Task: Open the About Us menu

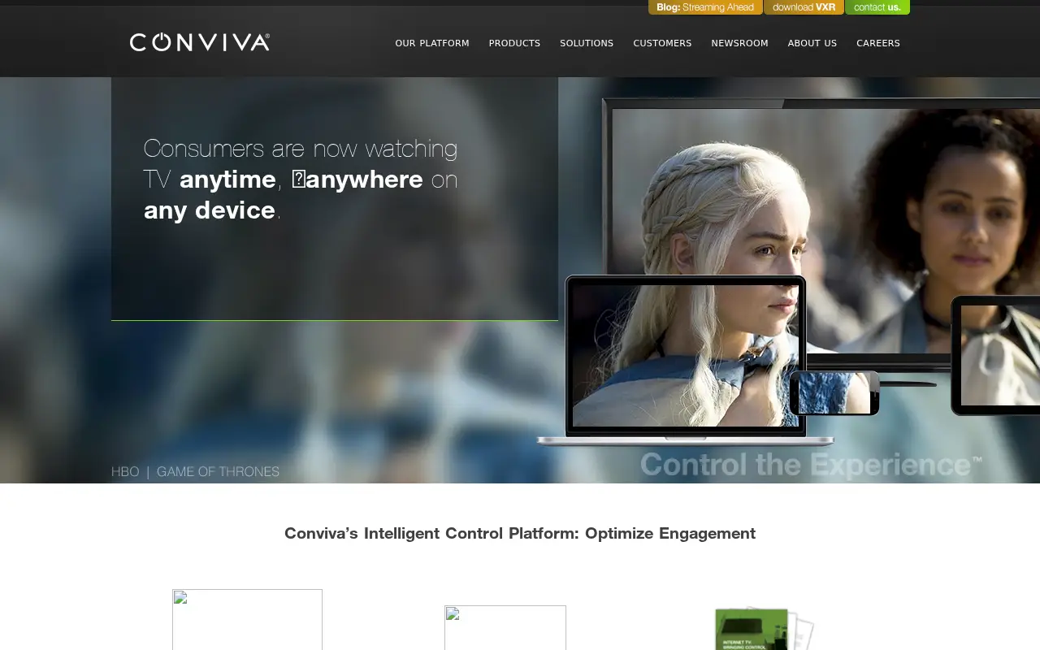Action: (812, 43)
